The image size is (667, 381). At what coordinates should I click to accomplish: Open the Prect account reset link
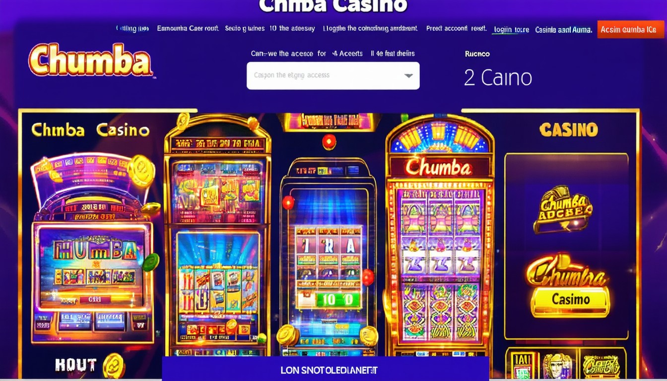point(456,29)
